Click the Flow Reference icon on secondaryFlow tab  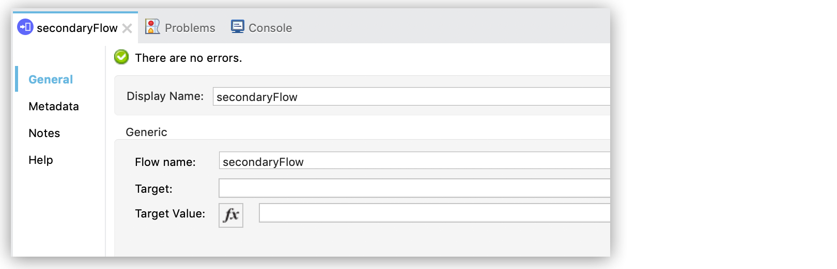[x=25, y=27]
